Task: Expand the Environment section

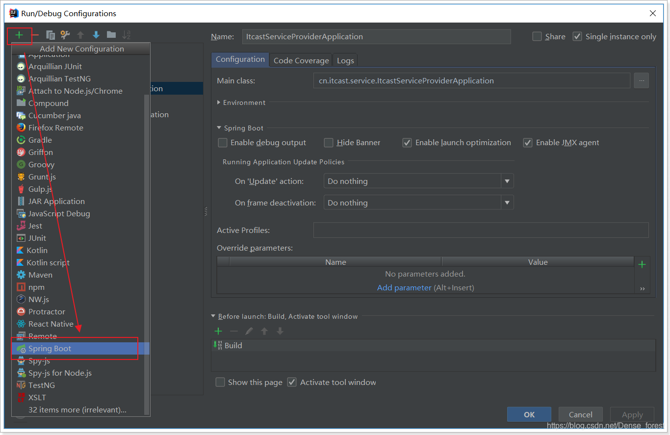Action: (x=219, y=102)
